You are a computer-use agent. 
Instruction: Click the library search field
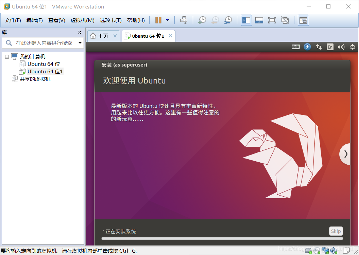(43, 43)
